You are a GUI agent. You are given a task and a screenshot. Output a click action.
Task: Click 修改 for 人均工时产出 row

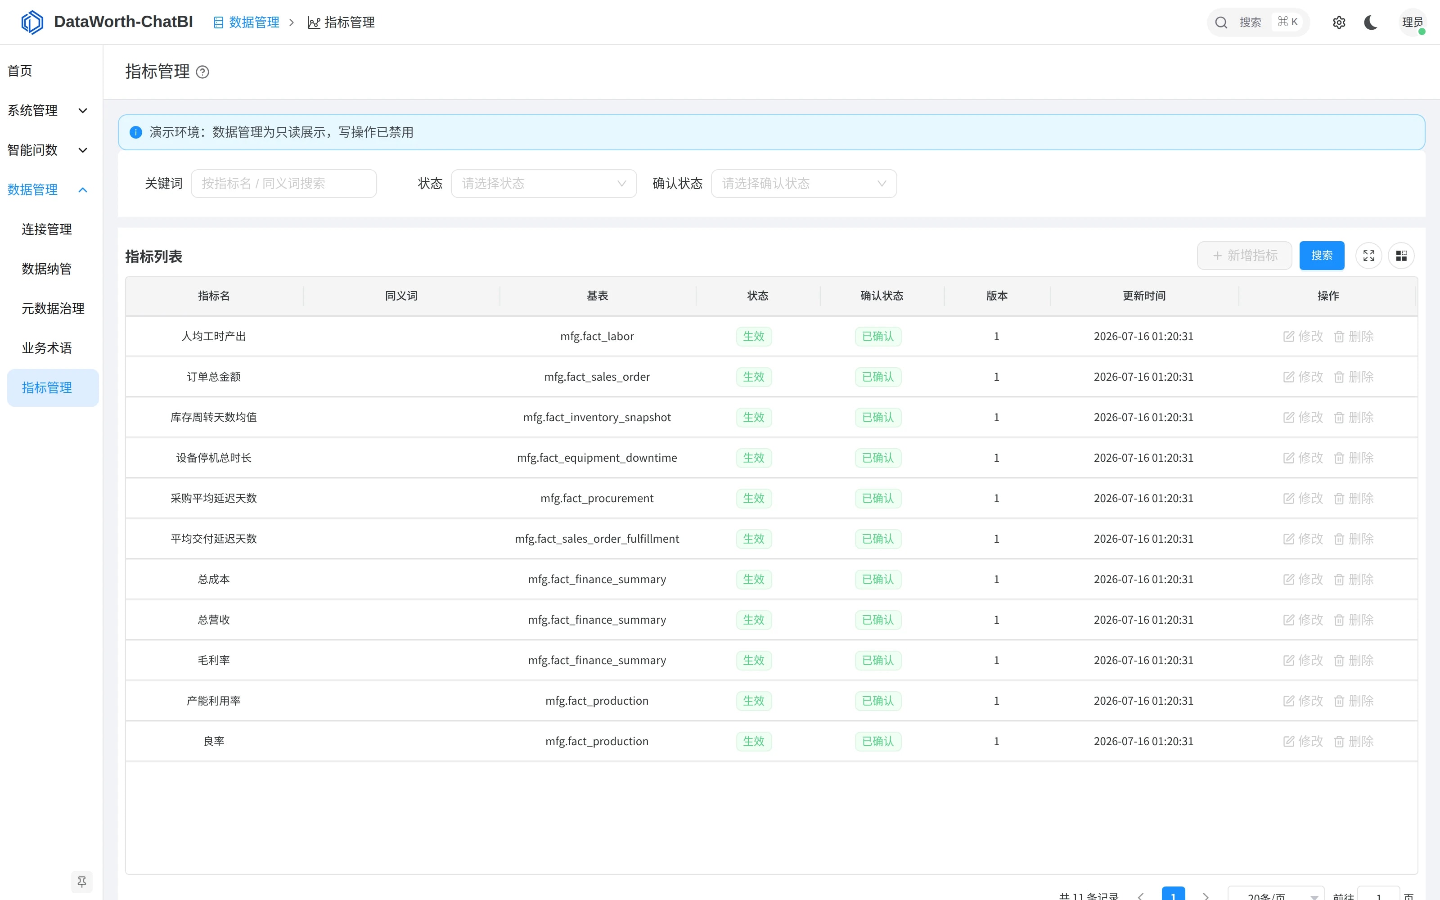coord(1303,336)
